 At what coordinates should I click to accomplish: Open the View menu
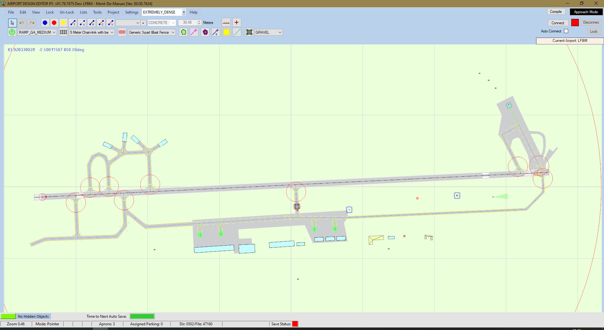(36, 12)
